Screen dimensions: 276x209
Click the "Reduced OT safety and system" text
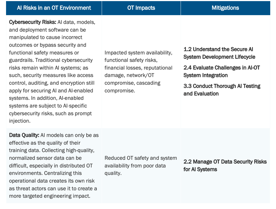[140, 158]
